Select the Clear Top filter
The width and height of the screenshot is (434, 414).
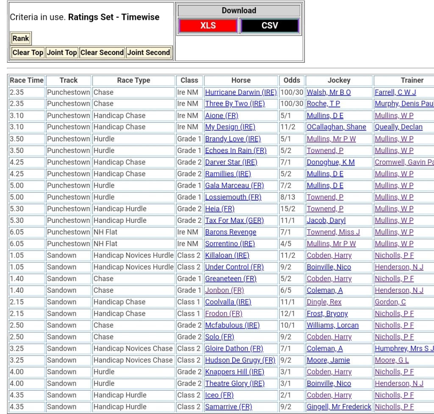(28, 53)
